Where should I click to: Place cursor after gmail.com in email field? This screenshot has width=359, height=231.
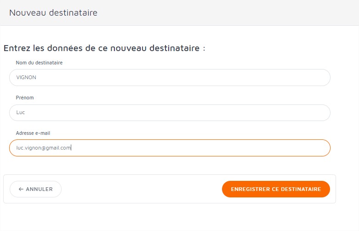pos(71,148)
